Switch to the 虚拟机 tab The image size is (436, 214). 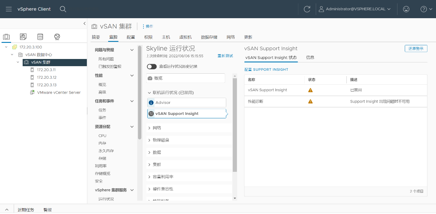[185, 37]
